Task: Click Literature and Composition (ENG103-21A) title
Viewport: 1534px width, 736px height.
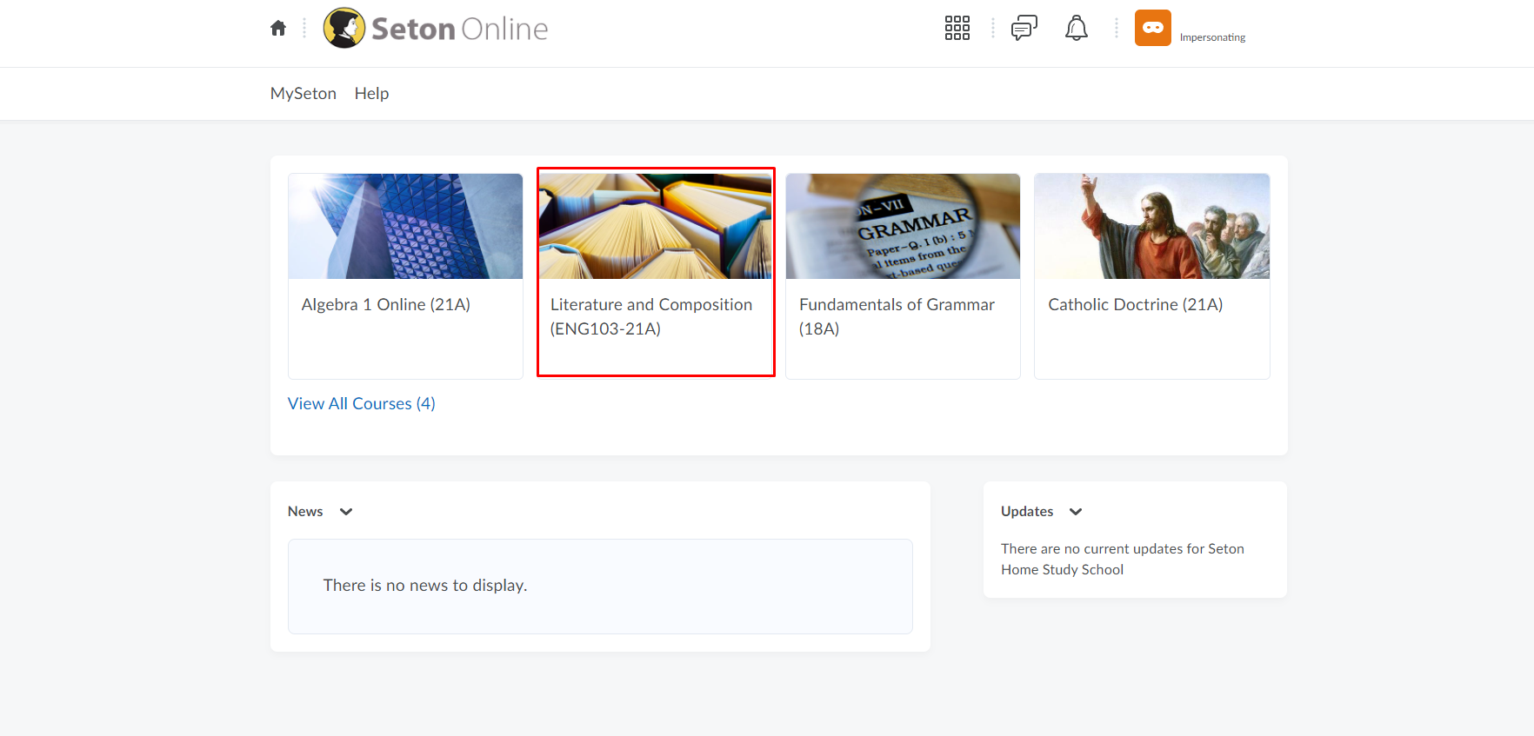Action: click(651, 316)
